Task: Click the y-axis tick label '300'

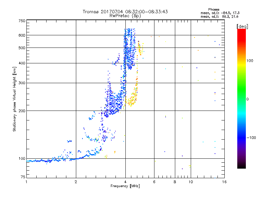Action: 22,83
